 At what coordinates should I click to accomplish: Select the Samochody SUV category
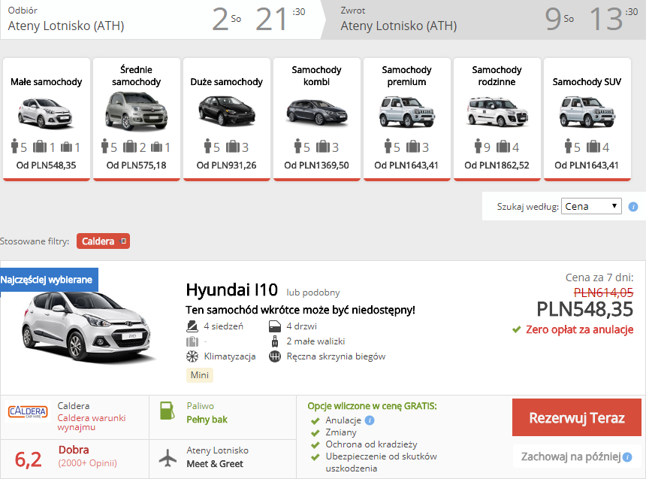587,120
